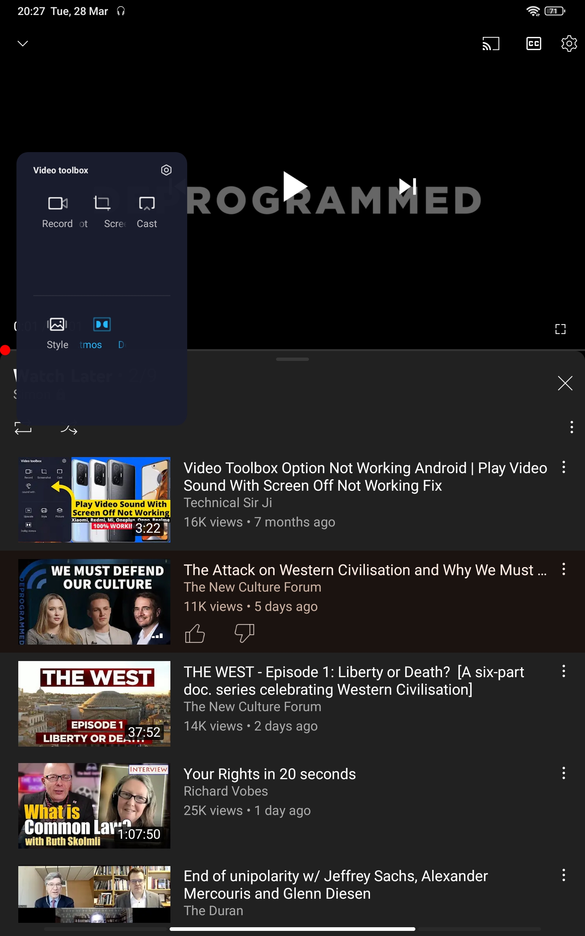Toggle playlist loop
Image resolution: width=585 pixels, height=936 pixels.
(23, 428)
